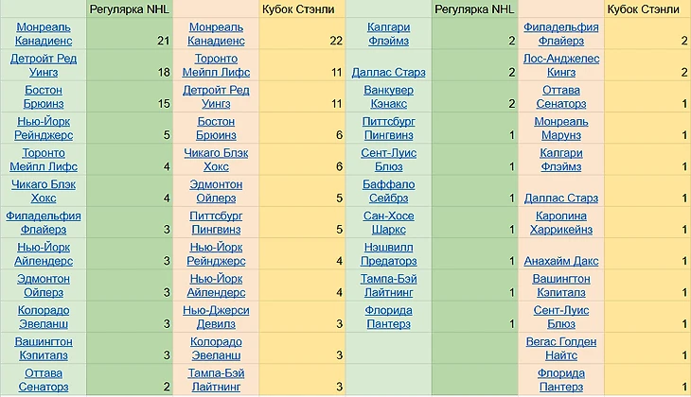Open the Анахайм Дакс link

coord(561,261)
